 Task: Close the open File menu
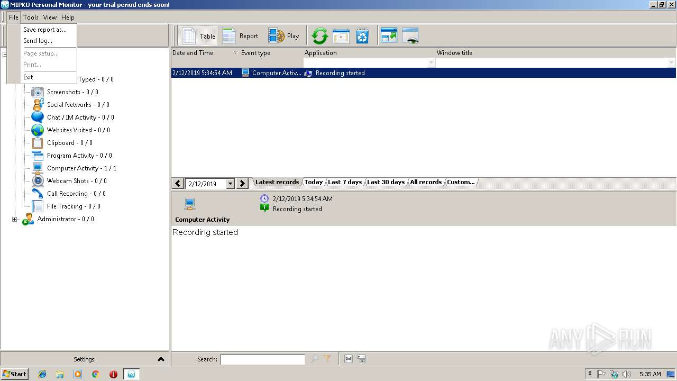pos(13,17)
